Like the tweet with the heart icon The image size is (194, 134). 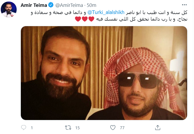coord(113,128)
